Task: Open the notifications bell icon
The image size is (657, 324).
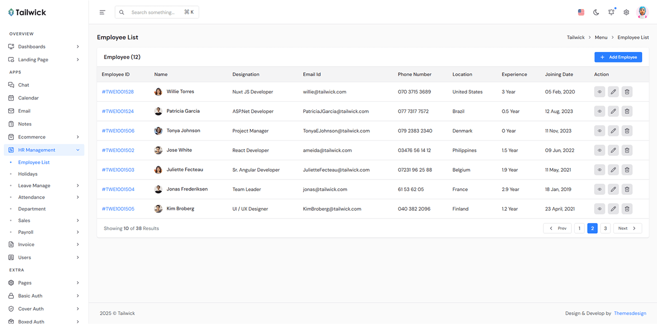Action: [611, 12]
